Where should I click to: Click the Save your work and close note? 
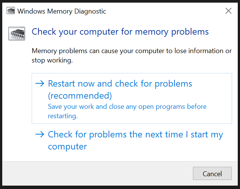127,107
